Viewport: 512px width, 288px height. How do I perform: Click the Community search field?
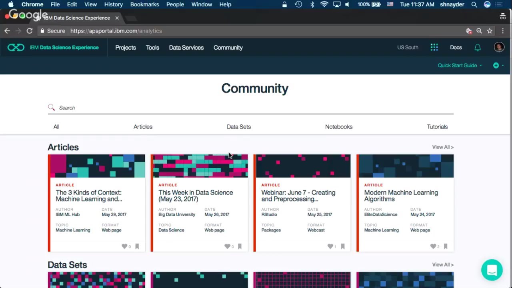click(x=251, y=108)
